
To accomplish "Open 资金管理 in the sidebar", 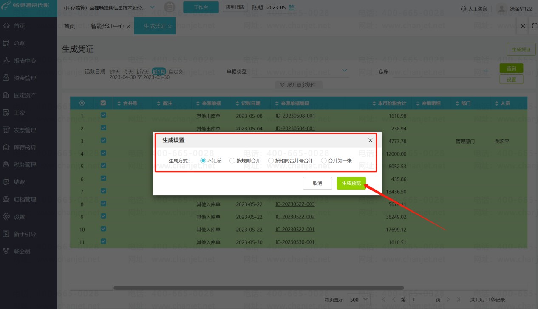I will (x=25, y=78).
